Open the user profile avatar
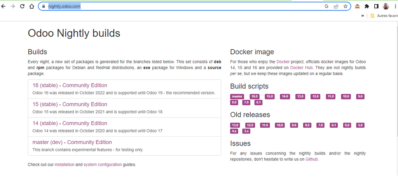398x179 pixels. (386, 7)
